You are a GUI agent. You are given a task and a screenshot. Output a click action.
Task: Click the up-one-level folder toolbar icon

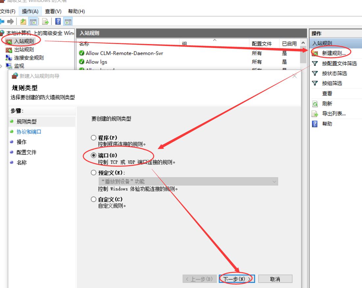(x=23, y=22)
